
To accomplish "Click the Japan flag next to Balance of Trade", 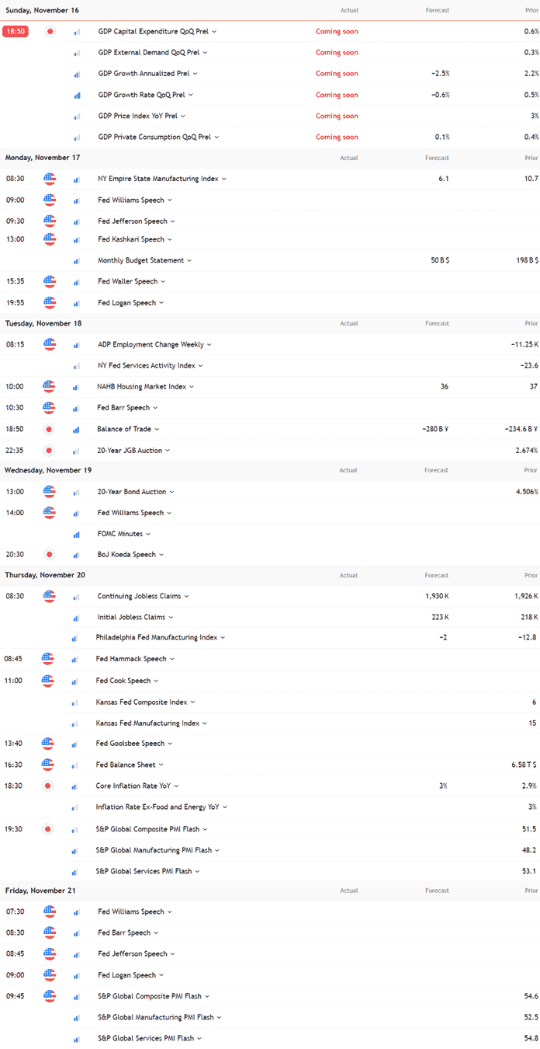I will [49, 428].
